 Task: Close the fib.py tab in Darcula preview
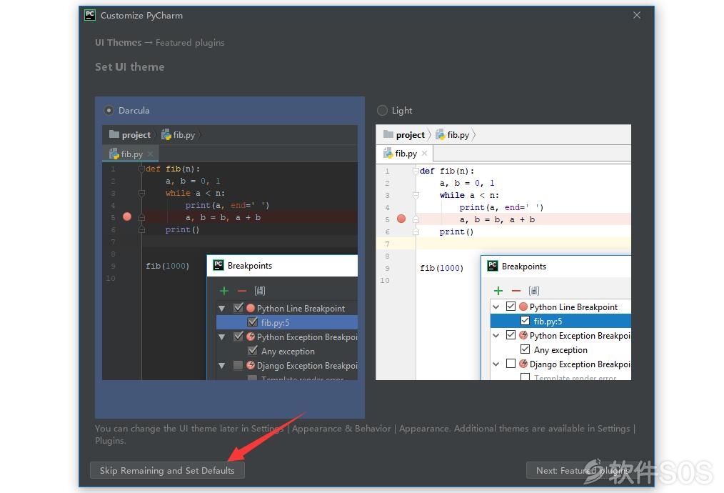pyautogui.click(x=151, y=154)
